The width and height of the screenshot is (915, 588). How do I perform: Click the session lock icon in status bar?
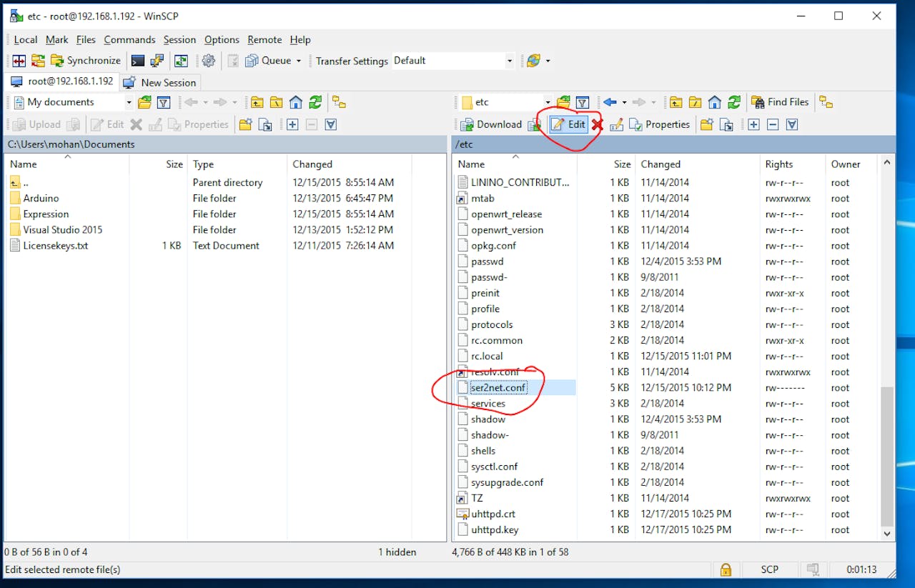click(726, 569)
